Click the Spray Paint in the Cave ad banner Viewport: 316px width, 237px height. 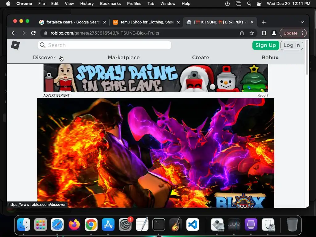click(x=156, y=78)
